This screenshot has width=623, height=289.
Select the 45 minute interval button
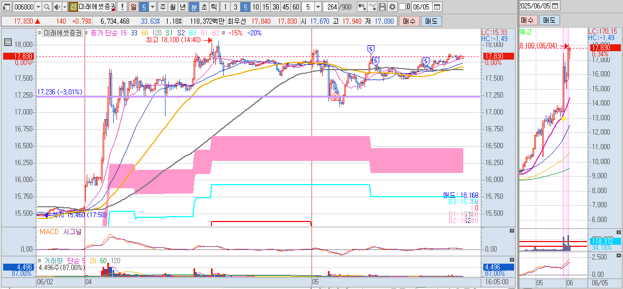coord(285,7)
